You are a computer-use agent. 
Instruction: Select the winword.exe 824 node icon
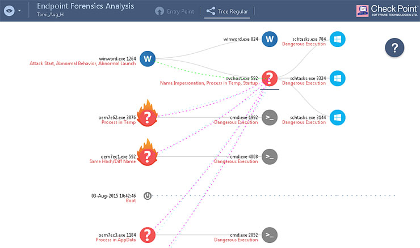[x=270, y=40]
